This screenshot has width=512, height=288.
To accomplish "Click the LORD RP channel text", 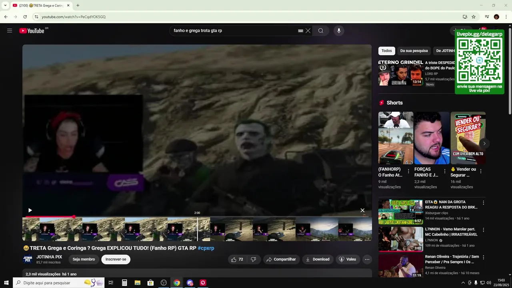I will point(432,74).
